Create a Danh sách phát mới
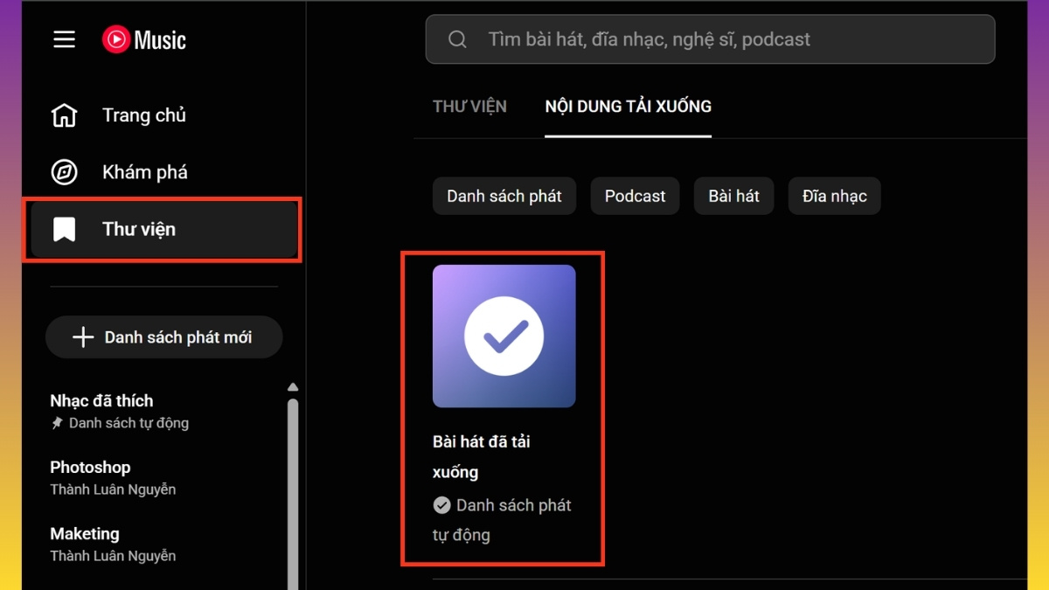 coord(164,337)
